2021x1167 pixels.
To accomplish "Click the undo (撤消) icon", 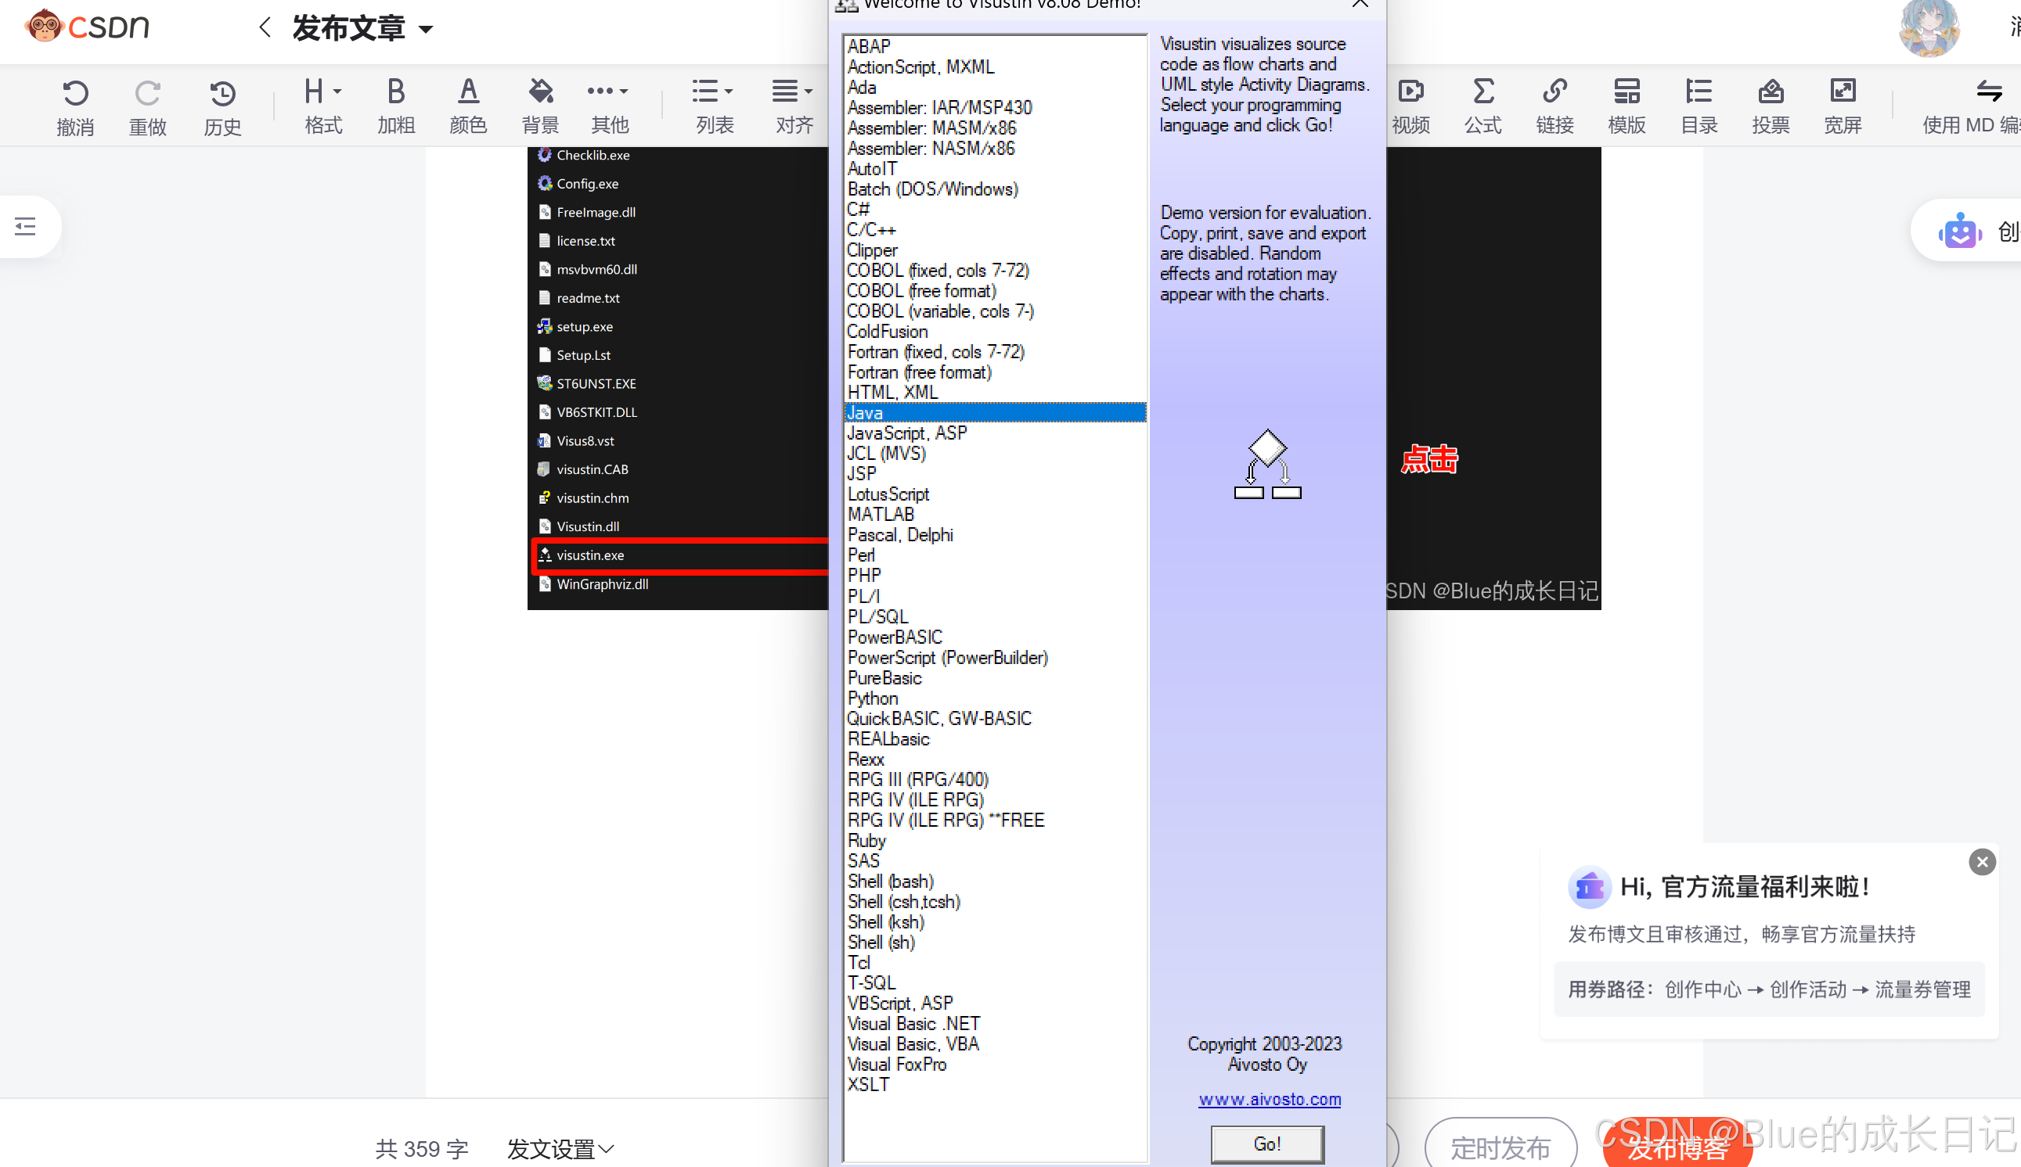I will pyautogui.click(x=75, y=94).
